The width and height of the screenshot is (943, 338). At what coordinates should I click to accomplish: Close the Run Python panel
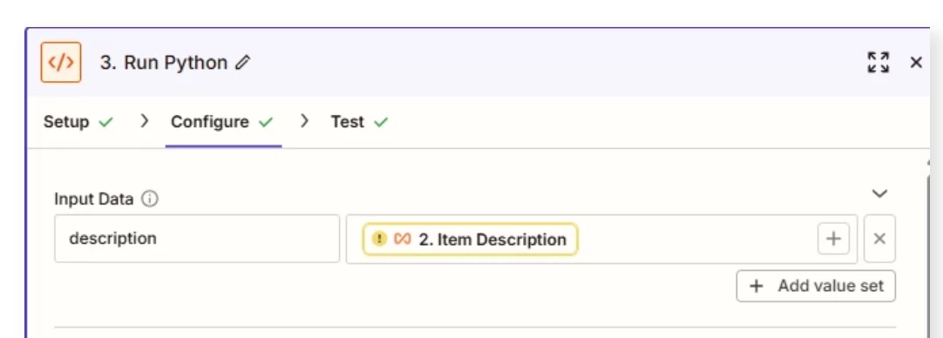[916, 63]
